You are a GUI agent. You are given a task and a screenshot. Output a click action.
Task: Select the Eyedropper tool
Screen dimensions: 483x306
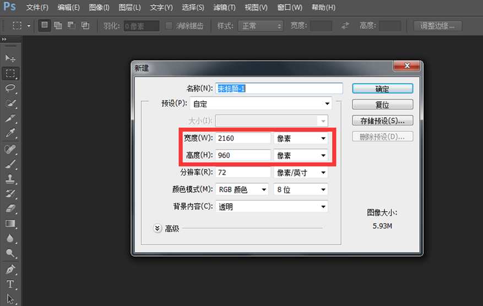point(10,133)
